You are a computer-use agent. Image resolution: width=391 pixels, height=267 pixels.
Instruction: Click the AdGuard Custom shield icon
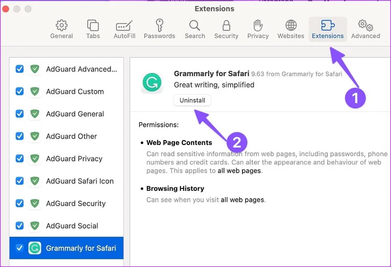pyautogui.click(x=35, y=91)
